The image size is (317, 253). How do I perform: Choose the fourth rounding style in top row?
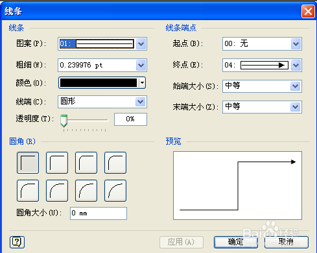115,163
